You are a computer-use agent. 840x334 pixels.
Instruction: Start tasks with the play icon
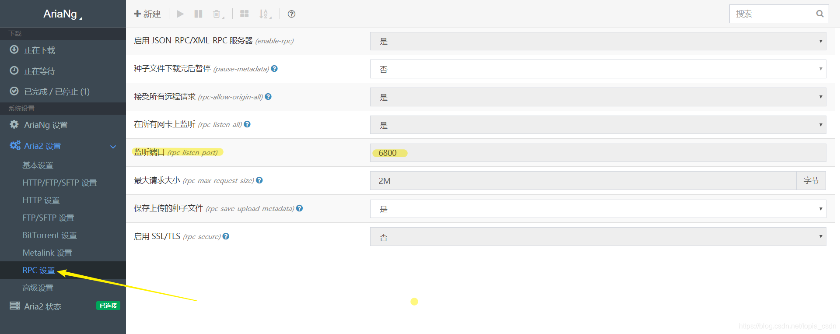[x=180, y=14]
